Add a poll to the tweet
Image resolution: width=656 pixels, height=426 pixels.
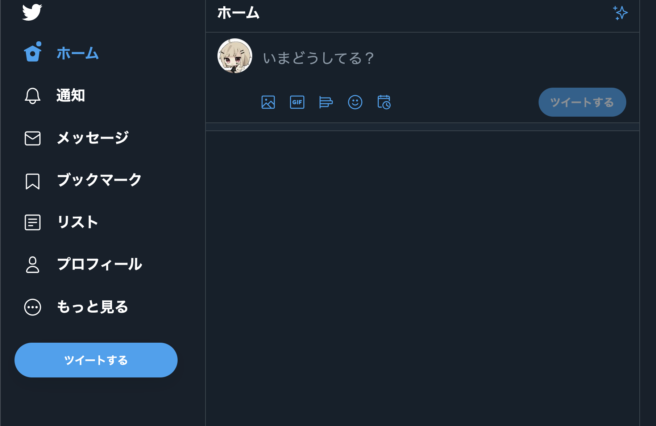coord(326,102)
